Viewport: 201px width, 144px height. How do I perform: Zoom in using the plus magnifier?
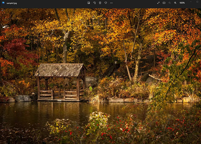click(x=175, y=3)
